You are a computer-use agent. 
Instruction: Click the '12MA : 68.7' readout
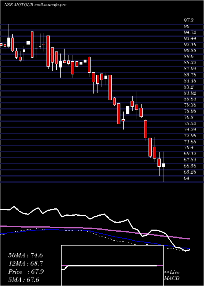click(25, 264)
